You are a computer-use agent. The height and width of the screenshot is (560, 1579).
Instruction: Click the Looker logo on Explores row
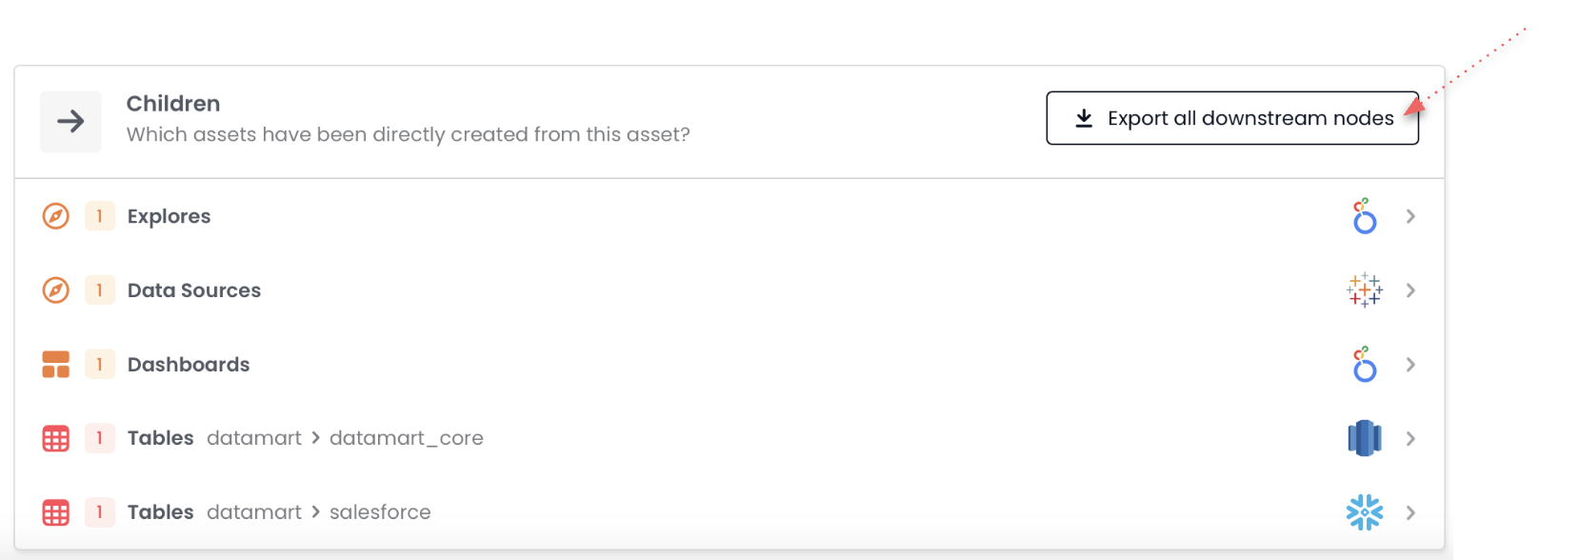pos(1364,216)
